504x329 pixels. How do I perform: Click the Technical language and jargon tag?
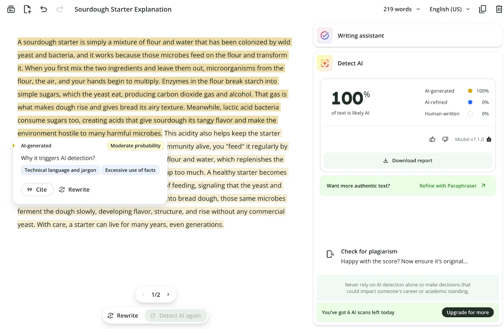point(60,170)
